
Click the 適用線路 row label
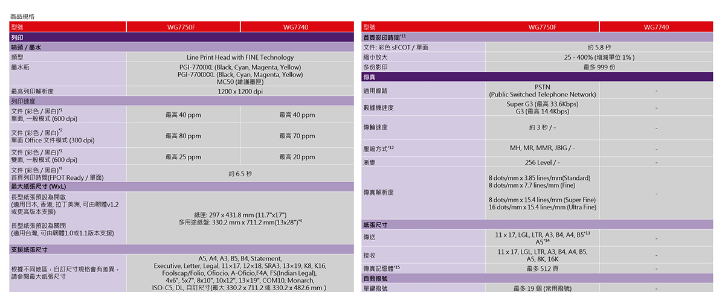click(x=375, y=90)
